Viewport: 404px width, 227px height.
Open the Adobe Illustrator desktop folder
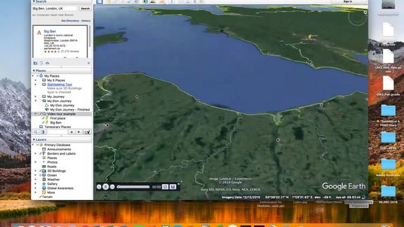(388, 165)
